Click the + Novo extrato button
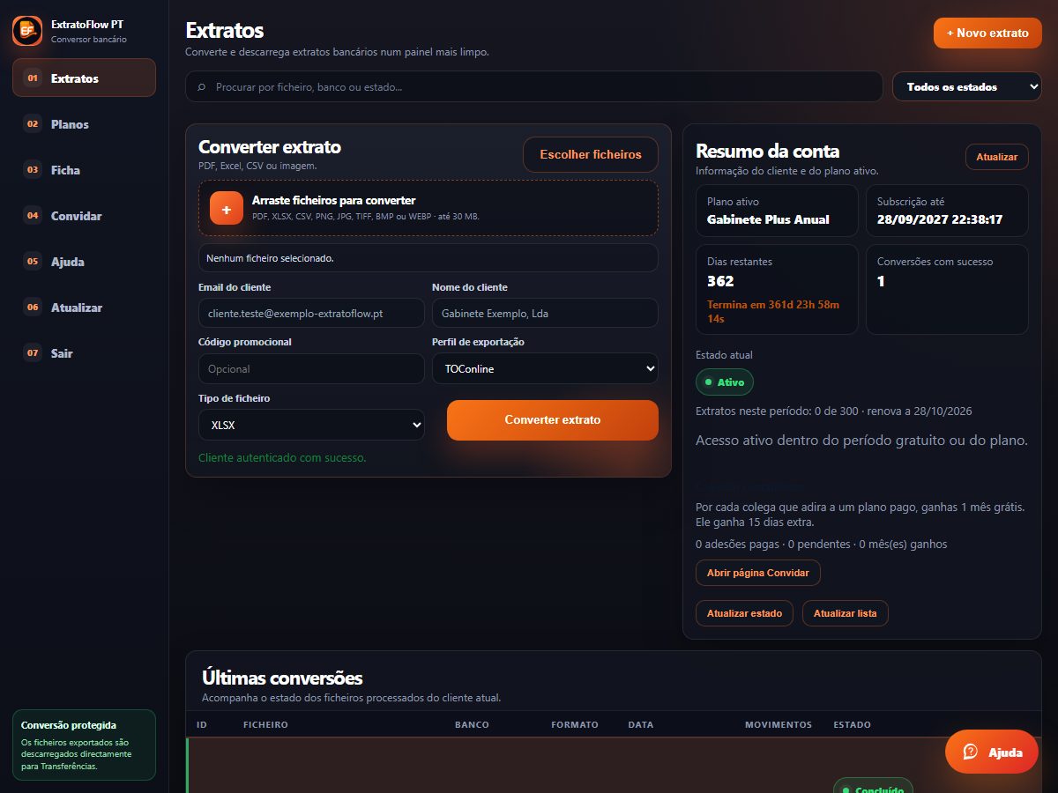The image size is (1058, 793). pyautogui.click(x=987, y=33)
